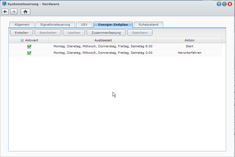Click the Auslösezeit column header
Viewport: 235px width, 157px height.
click(103, 40)
